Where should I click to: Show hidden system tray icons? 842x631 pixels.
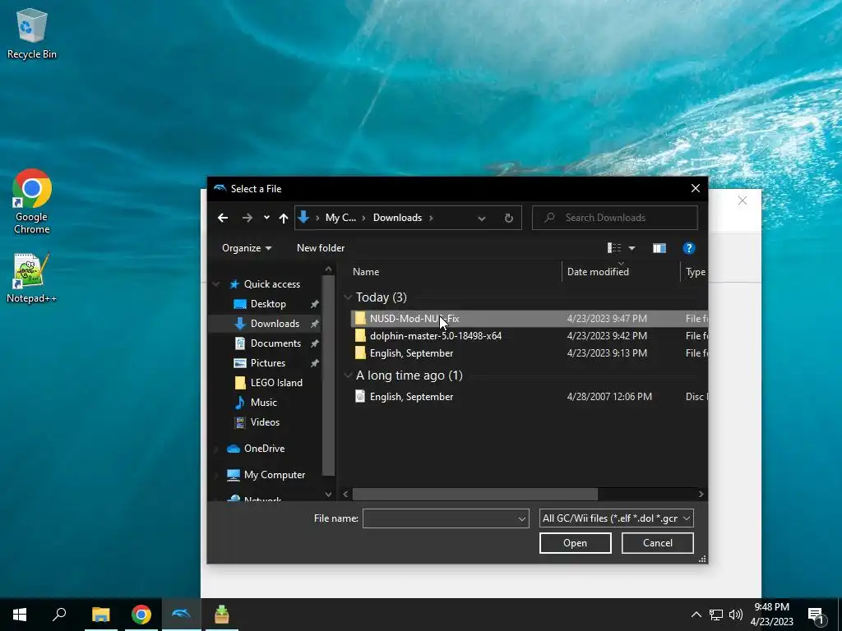click(x=696, y=615)
